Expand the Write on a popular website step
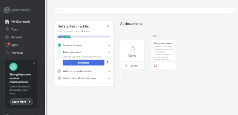The height and width of the screenshot is (115, 238). point(109,71)
